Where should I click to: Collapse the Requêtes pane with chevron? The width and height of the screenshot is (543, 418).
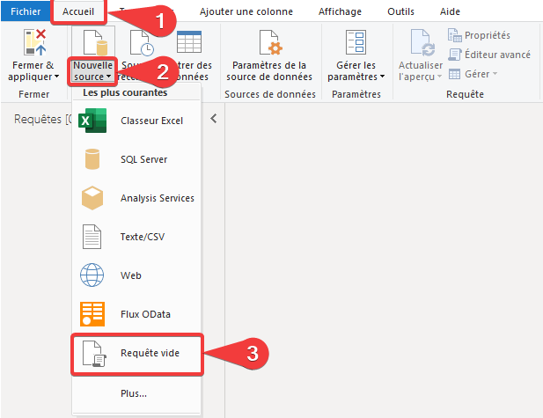pos(214,119)
